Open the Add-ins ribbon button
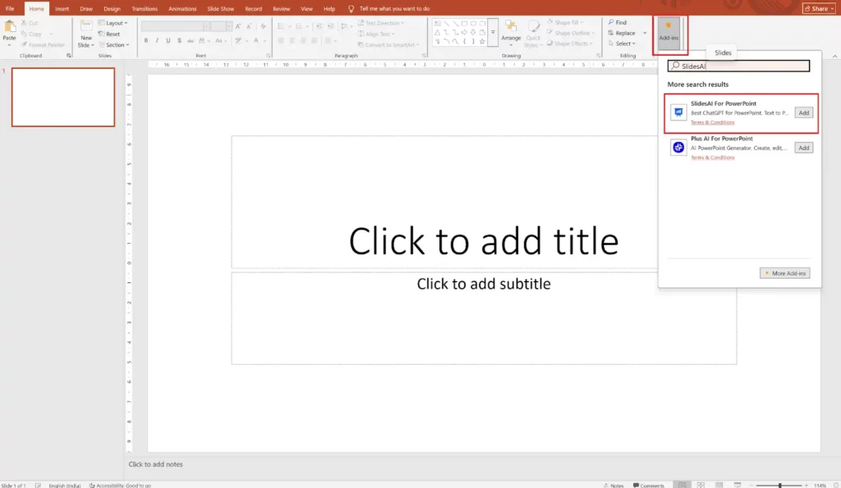The image size is (841, 488). point(668,33)
